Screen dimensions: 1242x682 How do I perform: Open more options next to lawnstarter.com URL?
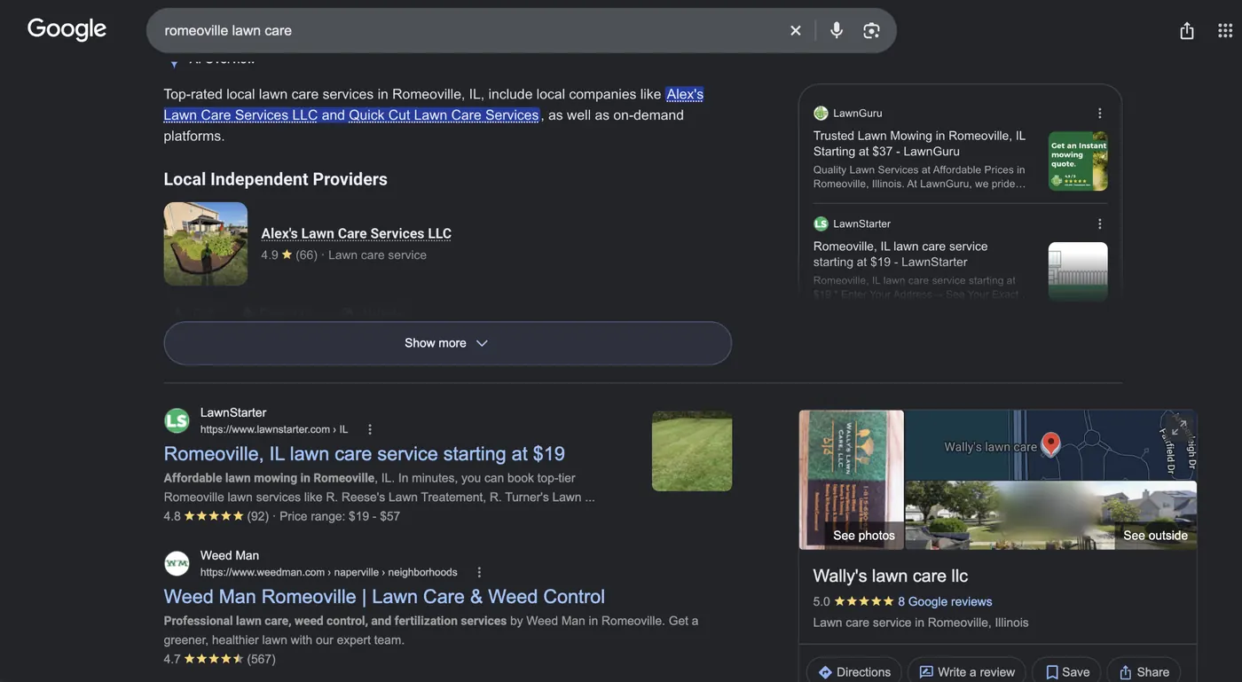click(x=370, y=429)
